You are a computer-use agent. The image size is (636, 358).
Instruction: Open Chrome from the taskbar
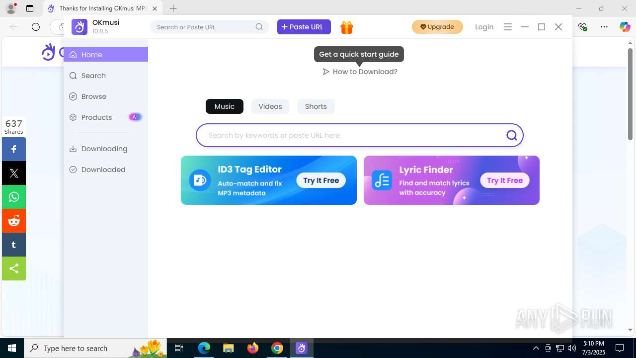point(277,348)
